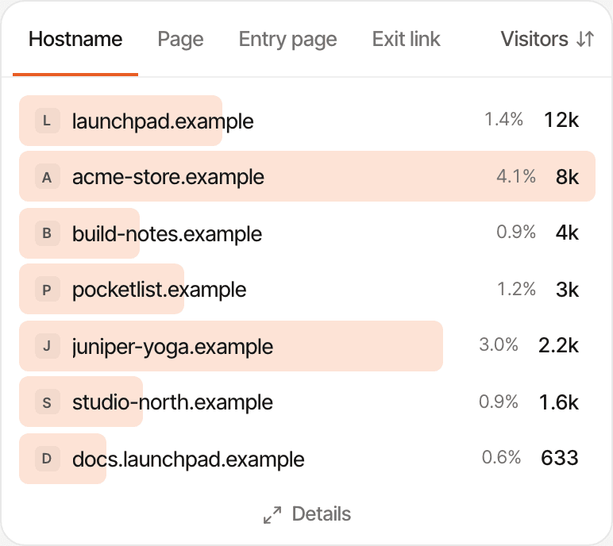Select docs.launchpad.example hostname
This screenshot has width=613, height=546.
[188, 459]
